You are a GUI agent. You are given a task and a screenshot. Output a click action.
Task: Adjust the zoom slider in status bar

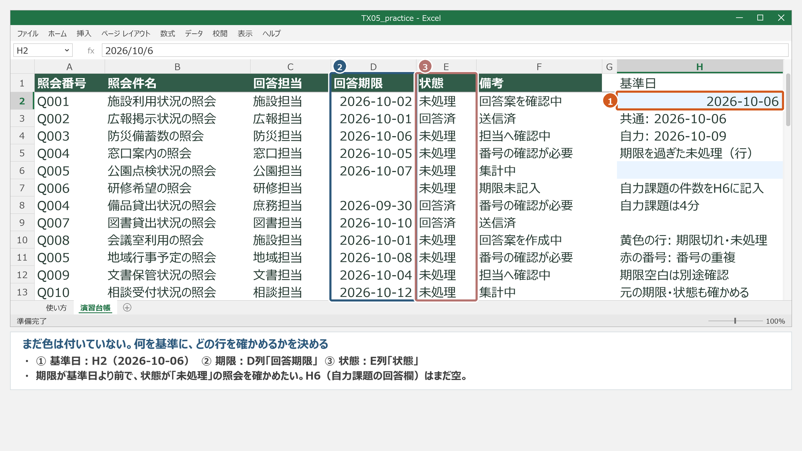735,321
